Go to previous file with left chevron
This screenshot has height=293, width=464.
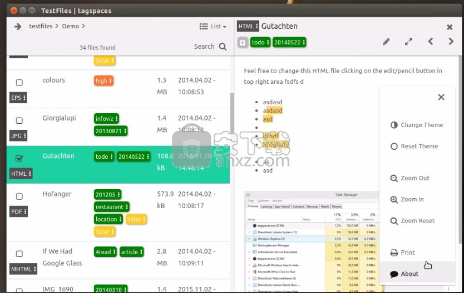tap(431, 41)
